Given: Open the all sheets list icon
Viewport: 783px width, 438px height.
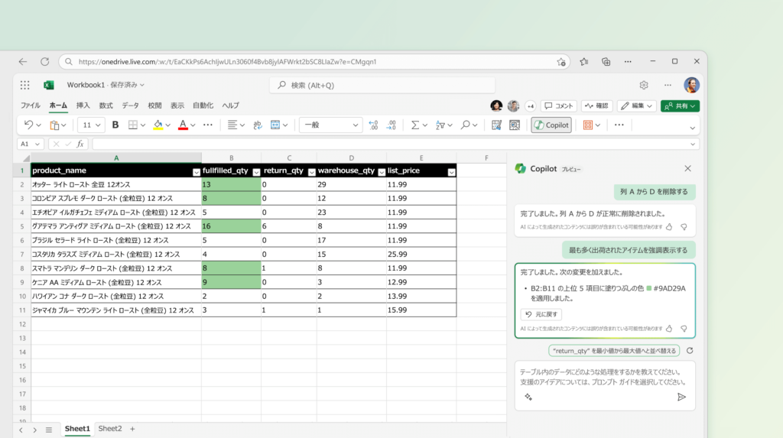Looking at the screenshot, I should [48, 430].
